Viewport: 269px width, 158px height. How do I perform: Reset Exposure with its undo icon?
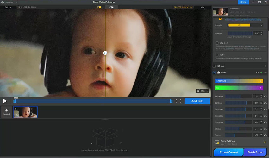(x=265, y=97)
